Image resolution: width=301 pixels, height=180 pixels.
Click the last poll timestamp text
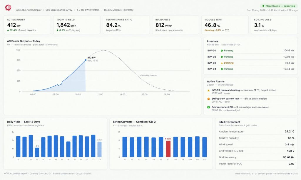[x=289, y=10]
